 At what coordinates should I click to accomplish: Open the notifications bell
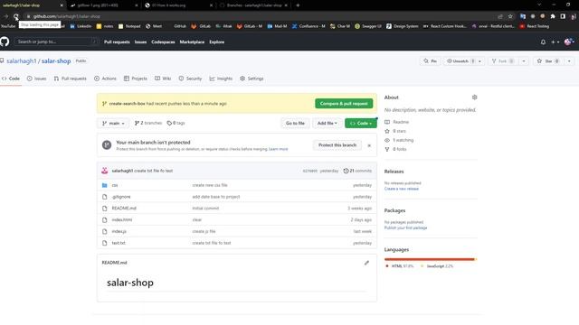coord(543,42)
